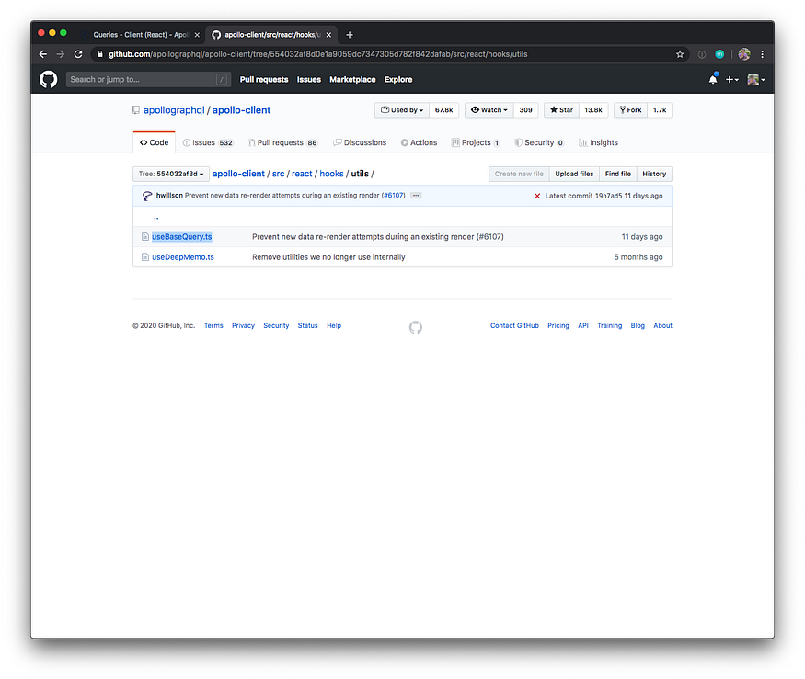Close the Queries - Client (React) tab

click(197, 35)
